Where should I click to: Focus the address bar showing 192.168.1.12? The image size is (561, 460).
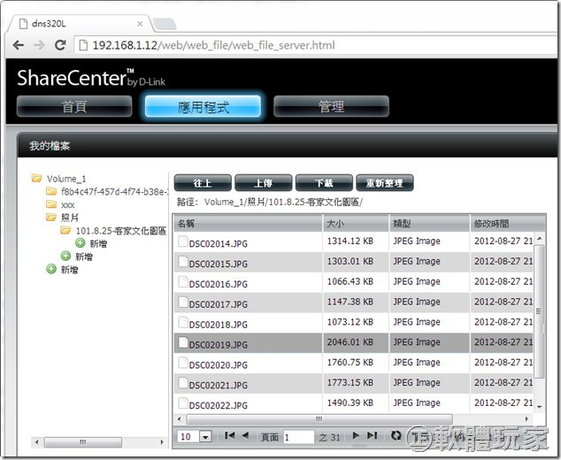pos(315,45)
